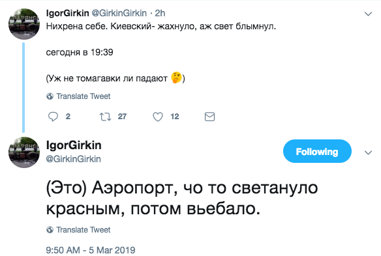Open chevron menu next to Following button
Image resolution: width=381 pixels, height=256 pixels.
pyautogui.click(x=369, y=152)
